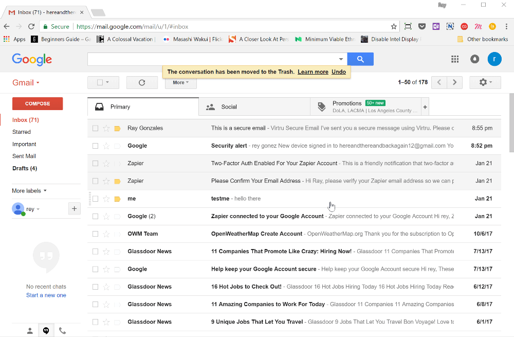The image size is (514, 337).
Task: Start a new chat with the plus button
Action: click(x=75, y=209)
